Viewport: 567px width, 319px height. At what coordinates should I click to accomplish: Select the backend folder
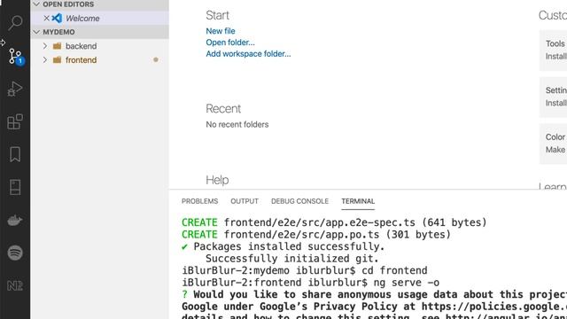click(x=99, y=46)
